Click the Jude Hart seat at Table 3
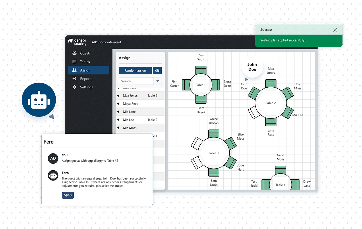Image resolution: width=362 pixels, height=229 pixels. pyautogui.click(x=230, y=162)
